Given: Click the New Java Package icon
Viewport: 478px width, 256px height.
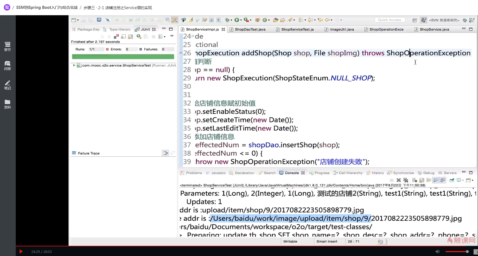Looking at the screenshot, I should 257,20.
